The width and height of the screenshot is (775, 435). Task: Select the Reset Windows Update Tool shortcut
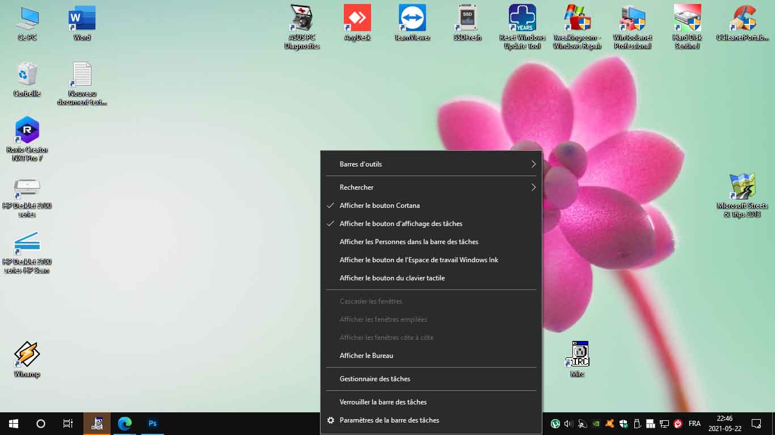[x=523, y=27]
